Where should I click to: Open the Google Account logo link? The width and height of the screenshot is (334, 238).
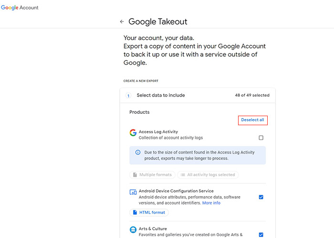[20, 8]
